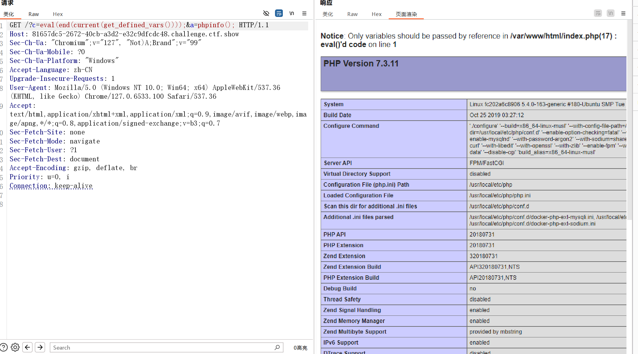
Task: Open search settings gear icon
Action: tap(15, 347)
